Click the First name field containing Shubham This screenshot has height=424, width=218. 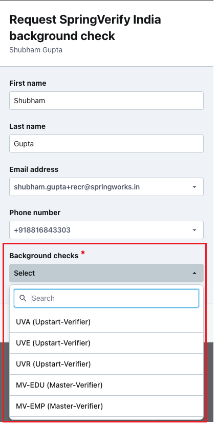point(106,101)
